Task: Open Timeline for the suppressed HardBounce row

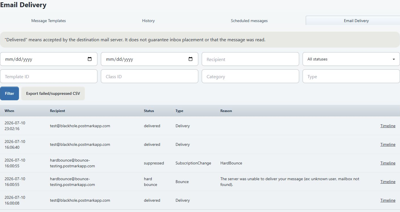Action: point(388,163)
